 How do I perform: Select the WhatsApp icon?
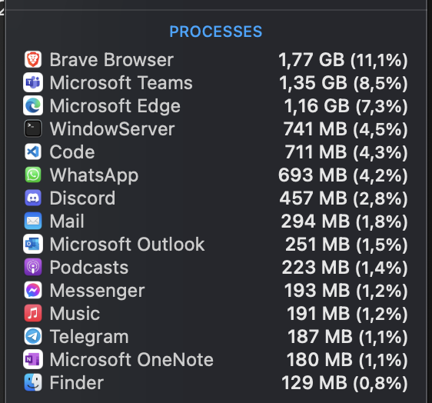pyautogui.click(x=33, y=175)
